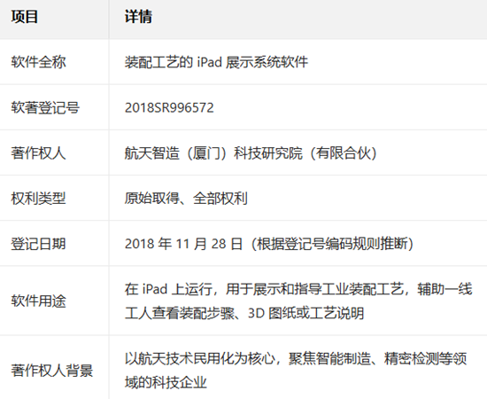This screenshot has width=487, height=399.
Task: Select the '权利类型' row label
Action: point(38,199)
